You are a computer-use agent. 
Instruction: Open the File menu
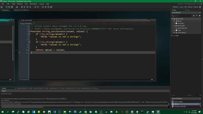[3, 4]
